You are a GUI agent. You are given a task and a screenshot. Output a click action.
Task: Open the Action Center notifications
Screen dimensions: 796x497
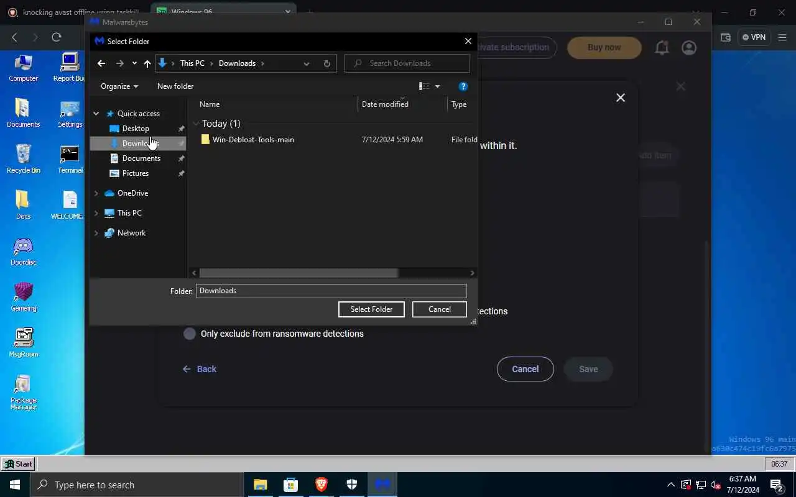(x=777, y=485)
